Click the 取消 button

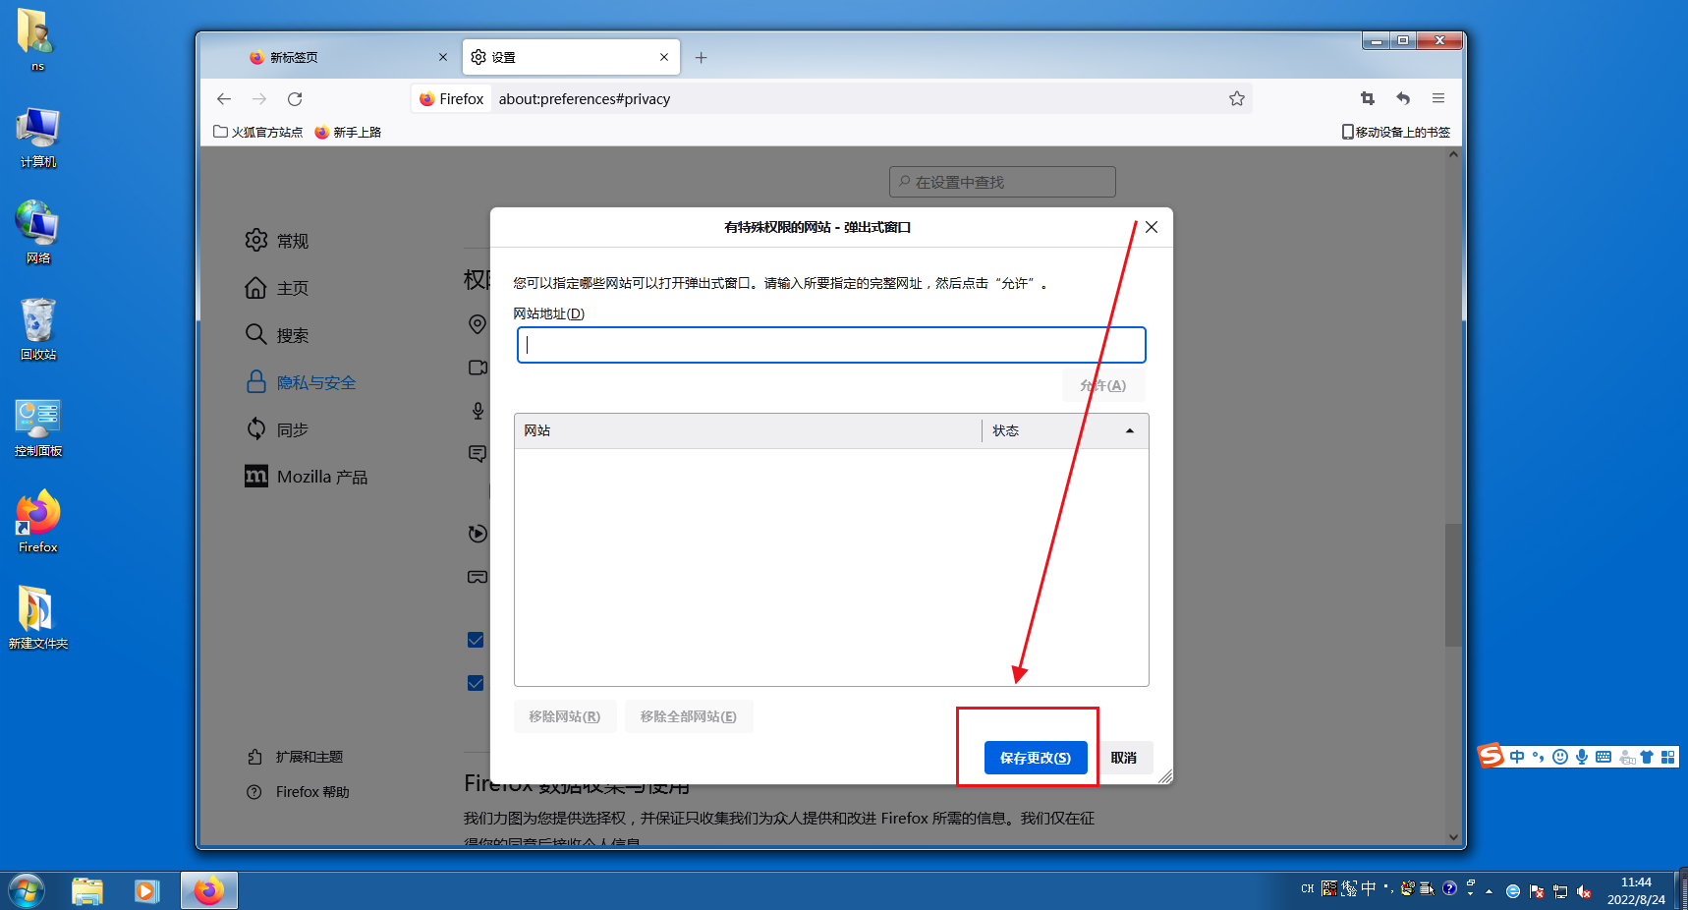coord(1124,758)
